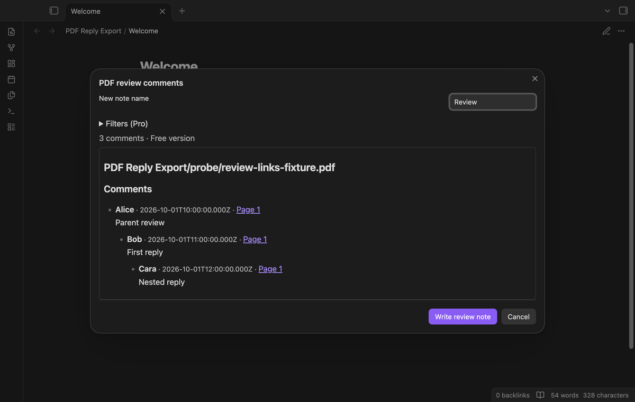Viewport: 635px width, 402px height.
Task: Click the author name Cara
Action: [x=147, y=269]
